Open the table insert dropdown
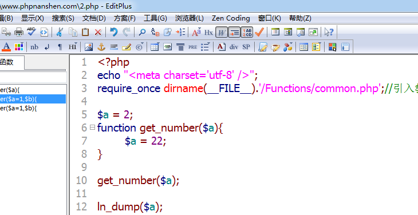 pyautogui.click(x=155, y=47)
